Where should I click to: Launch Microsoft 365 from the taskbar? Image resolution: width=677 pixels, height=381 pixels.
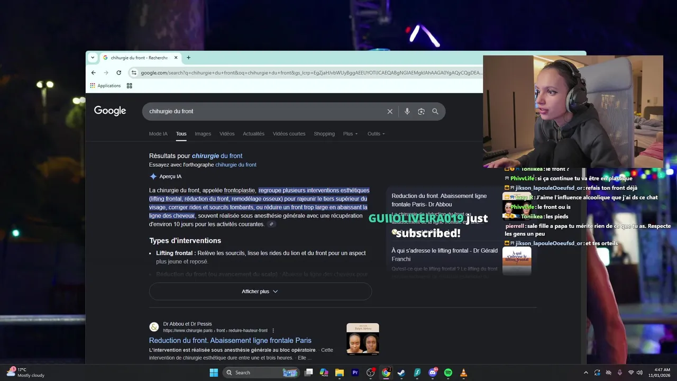pos(324,373)
